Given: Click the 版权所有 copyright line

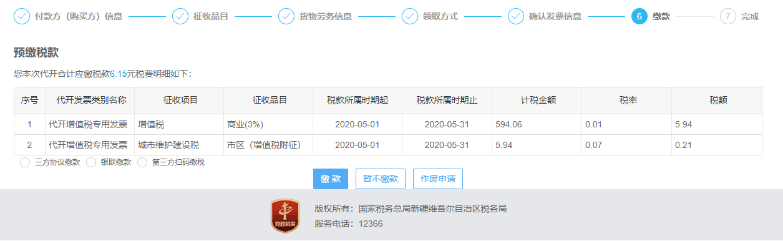Looking at the screenshot, I should 411,209.
